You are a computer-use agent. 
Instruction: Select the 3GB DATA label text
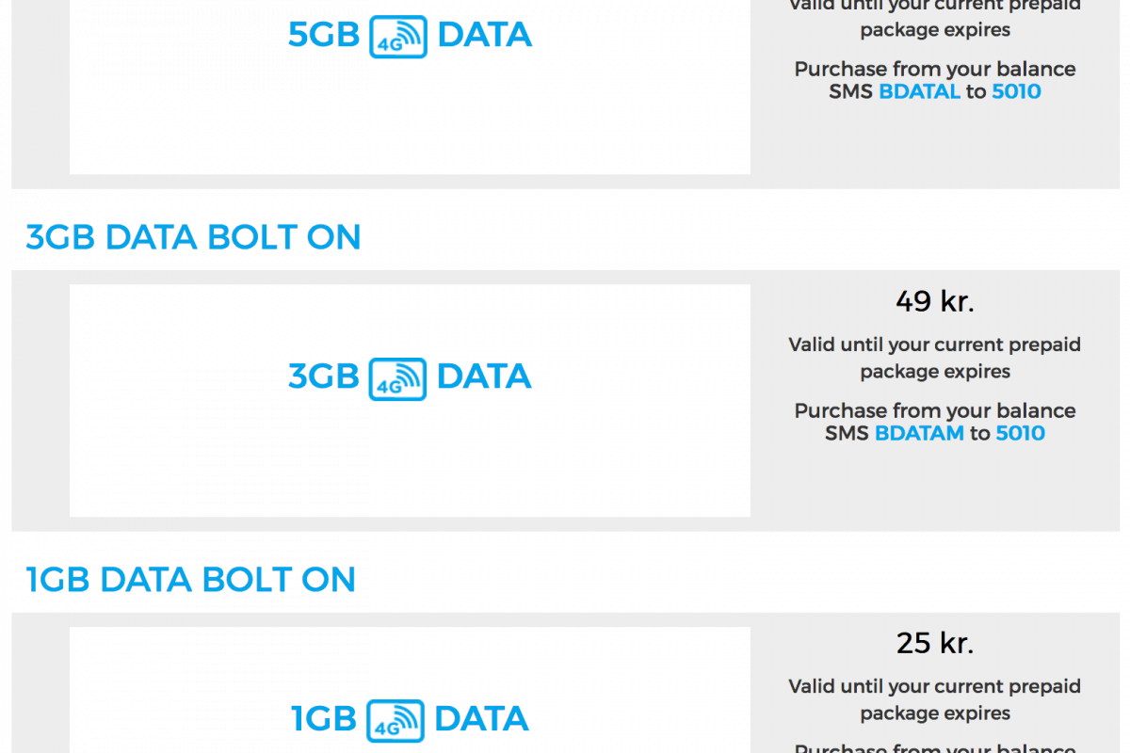pos(323,377)
